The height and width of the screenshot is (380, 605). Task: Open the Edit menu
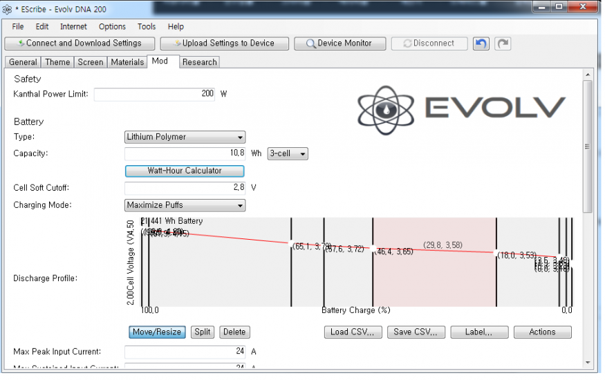[42, 26]
